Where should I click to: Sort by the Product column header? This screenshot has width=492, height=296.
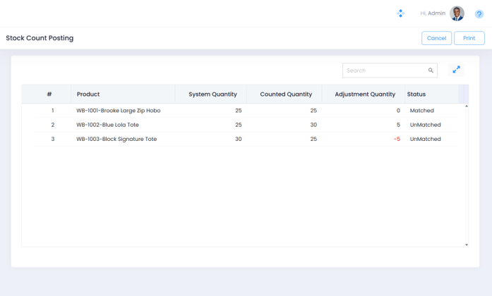[x=88, y=94]
